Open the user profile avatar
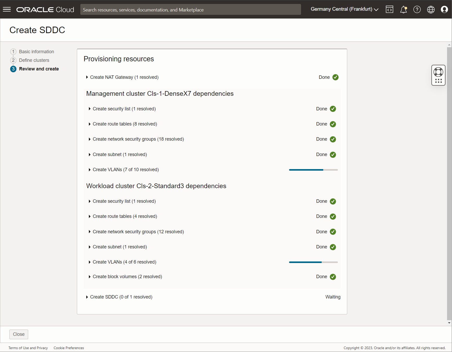452x352 pixels. [444, 9]
